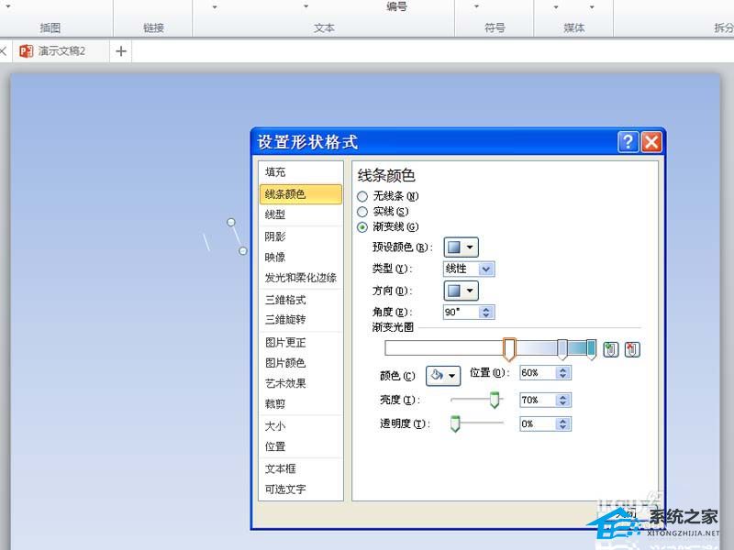Add a new document tab with plus
This screenshot has height=550, width=734.
(121, 51)
